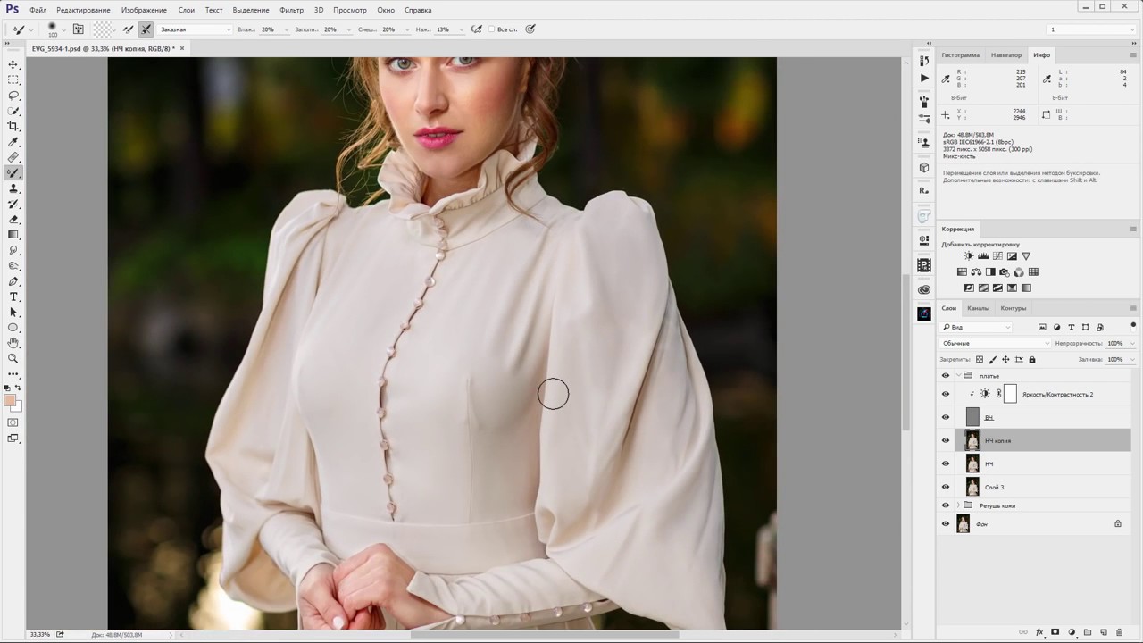This screenshot has height=643, width=1143.
Task: Toggle visibility of the НЧ layer
Action: 946,463
